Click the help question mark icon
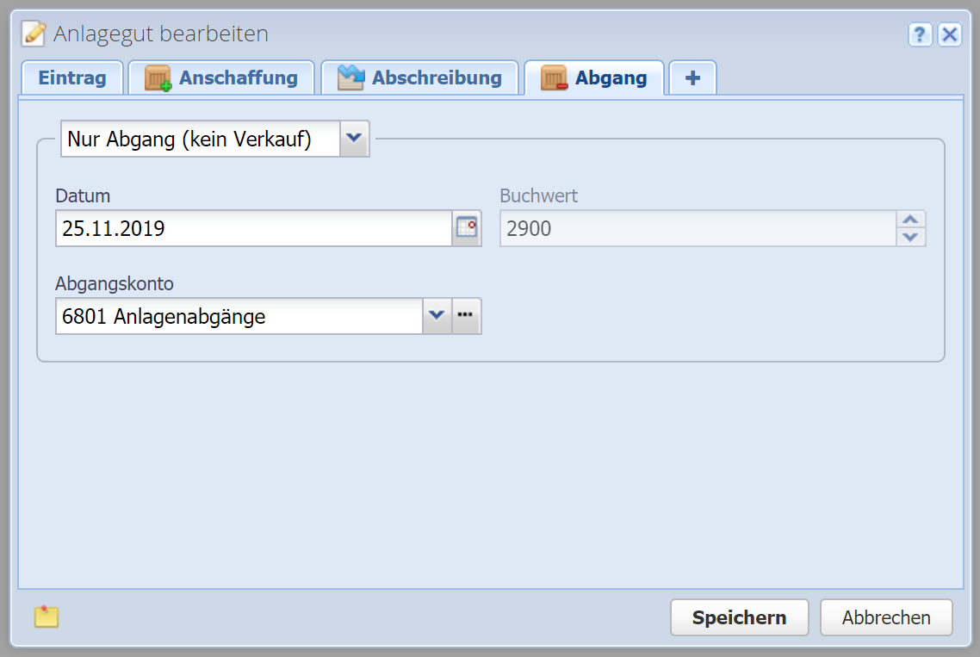980x657 pixels. pos(920,34)
